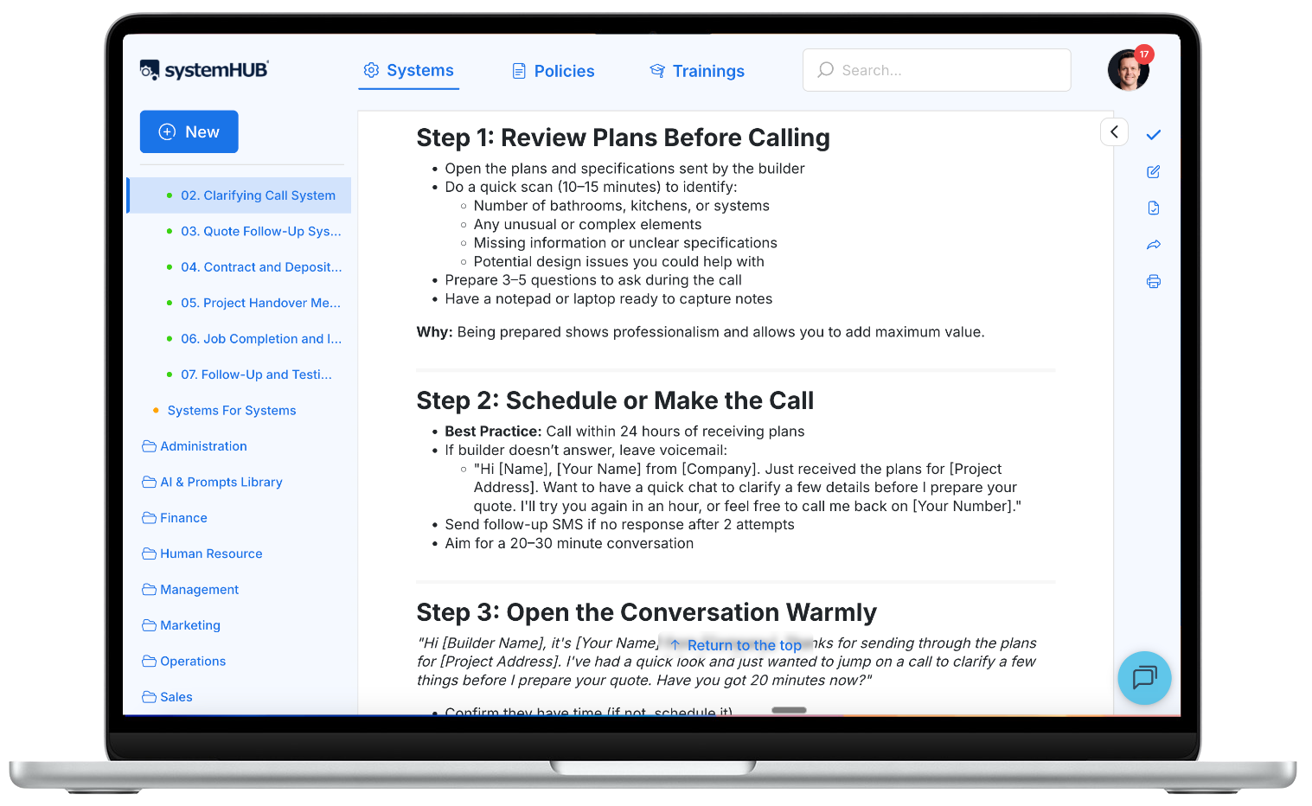Go to the Trainings tab

click(697, 71)
